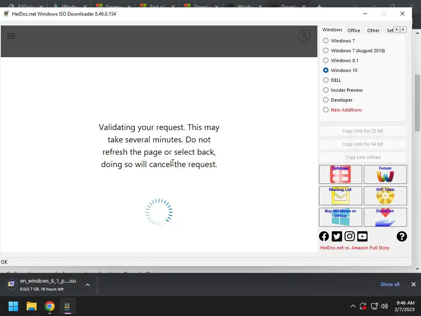Switch to the partially hidden Settings tab

[390, 30]
